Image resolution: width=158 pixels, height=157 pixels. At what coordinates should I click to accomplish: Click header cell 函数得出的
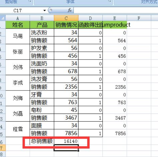coord(90,25)
